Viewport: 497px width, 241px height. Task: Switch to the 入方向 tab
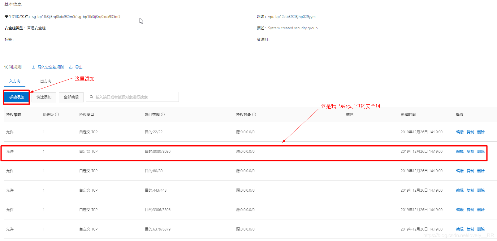click(15, 81)
